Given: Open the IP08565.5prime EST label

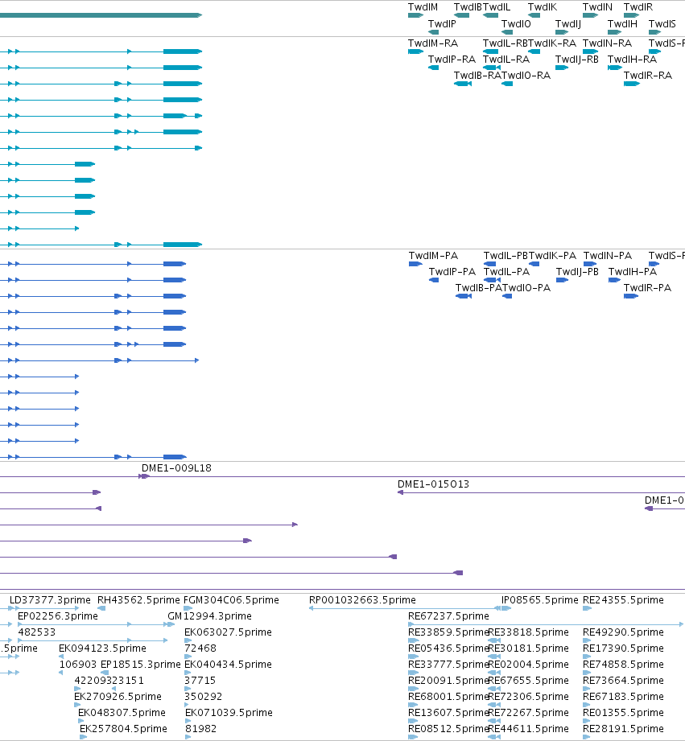Looking at the screenshot, I should pos(540,599).
